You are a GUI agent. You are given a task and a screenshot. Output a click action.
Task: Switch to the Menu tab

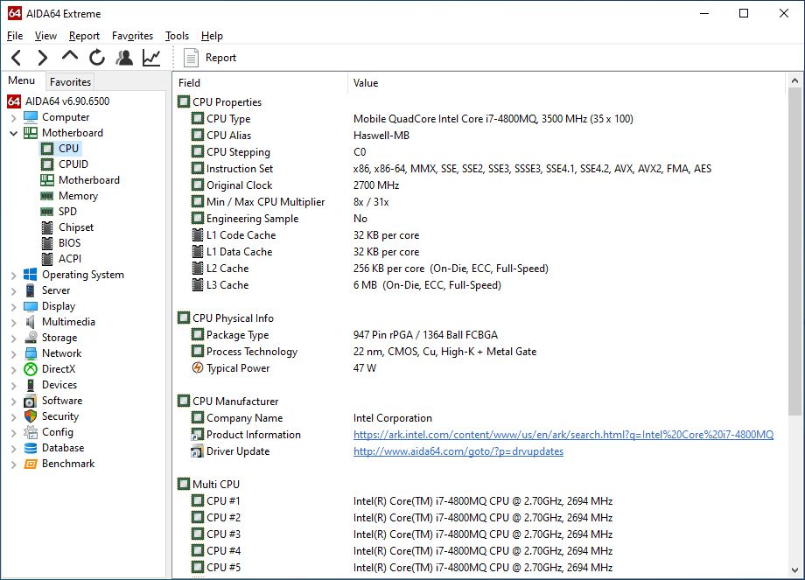point(22,80)
